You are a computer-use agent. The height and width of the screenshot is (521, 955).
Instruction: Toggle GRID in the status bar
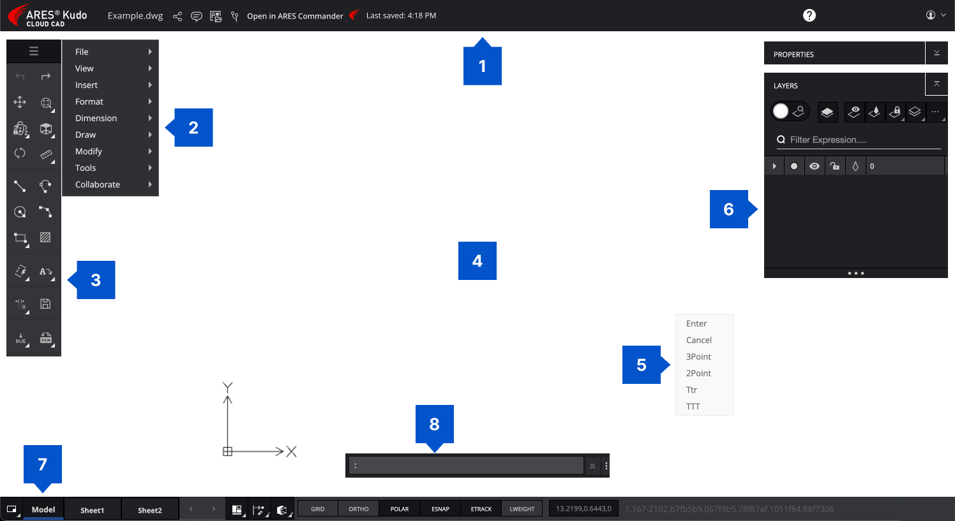coord(318,509)
